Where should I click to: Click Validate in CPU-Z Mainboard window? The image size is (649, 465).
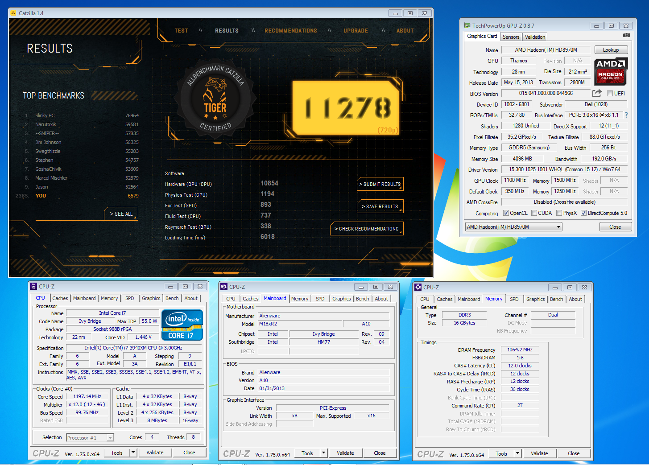(345, 453)
